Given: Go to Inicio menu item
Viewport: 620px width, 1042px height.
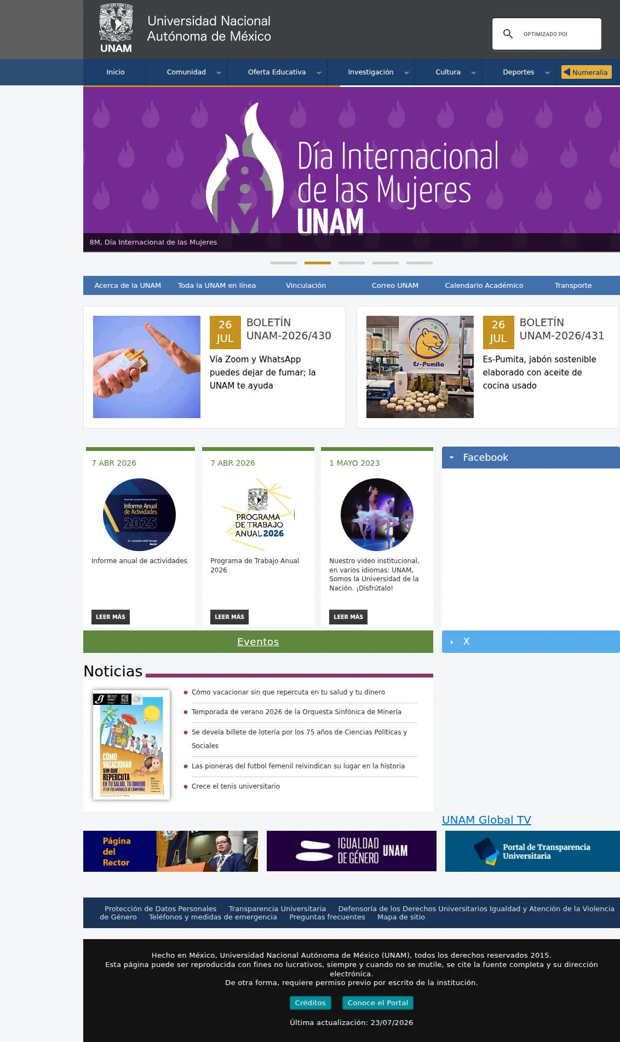Looking at the screenshot, I should tap(116, 72).
